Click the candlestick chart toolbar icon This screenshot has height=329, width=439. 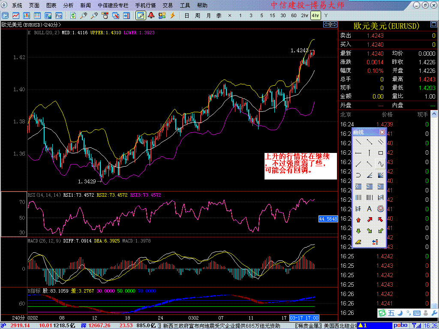27,16
